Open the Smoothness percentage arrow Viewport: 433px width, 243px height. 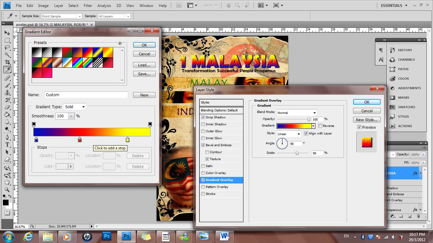[x=71, y=116]
